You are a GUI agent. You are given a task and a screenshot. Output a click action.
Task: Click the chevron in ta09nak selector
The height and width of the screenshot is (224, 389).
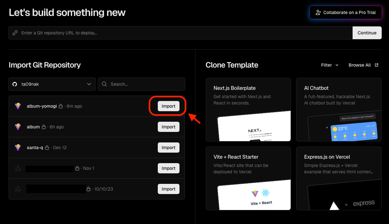(x=89, y=84)
